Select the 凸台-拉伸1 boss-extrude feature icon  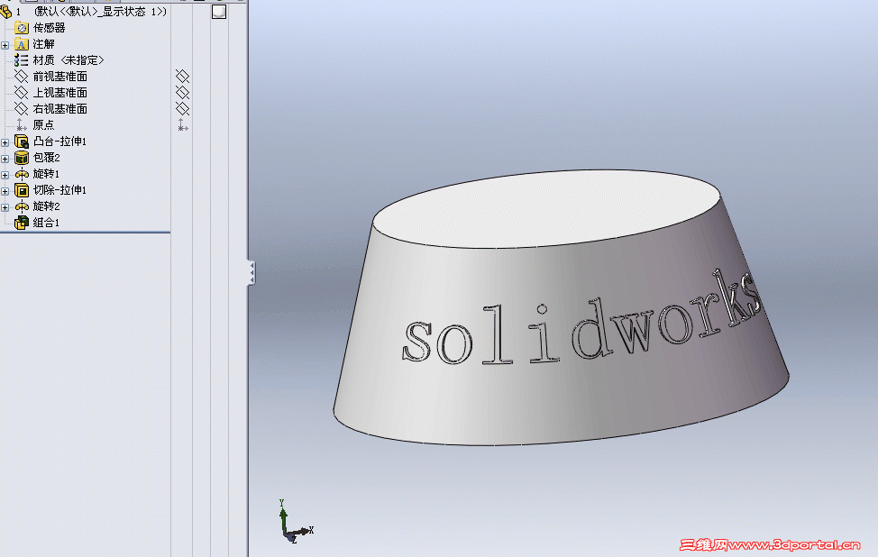(x=22, y=142)
